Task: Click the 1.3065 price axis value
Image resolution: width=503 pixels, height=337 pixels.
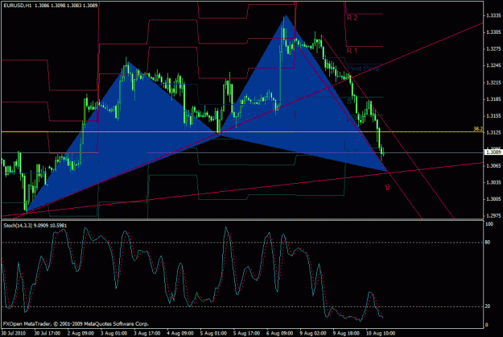Action: pos(493,166)
